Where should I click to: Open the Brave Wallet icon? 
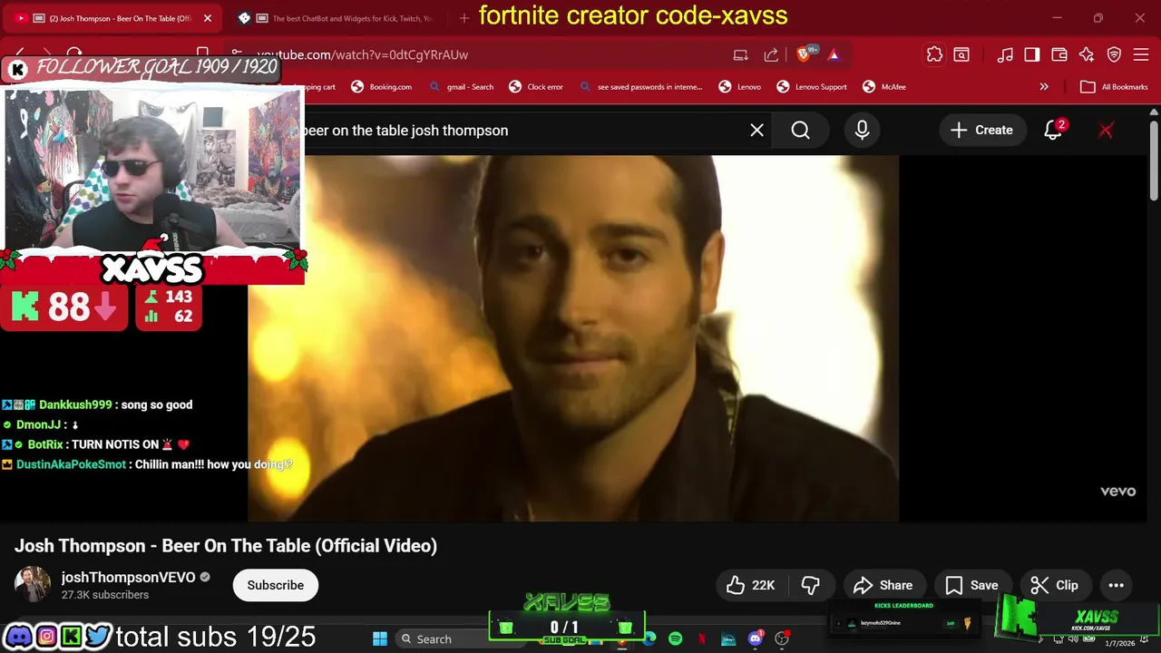click(x=1059, y=54)
